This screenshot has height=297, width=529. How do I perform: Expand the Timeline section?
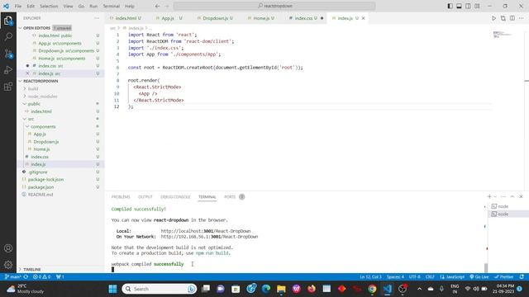pyautogui.click(x=31, y=270)
